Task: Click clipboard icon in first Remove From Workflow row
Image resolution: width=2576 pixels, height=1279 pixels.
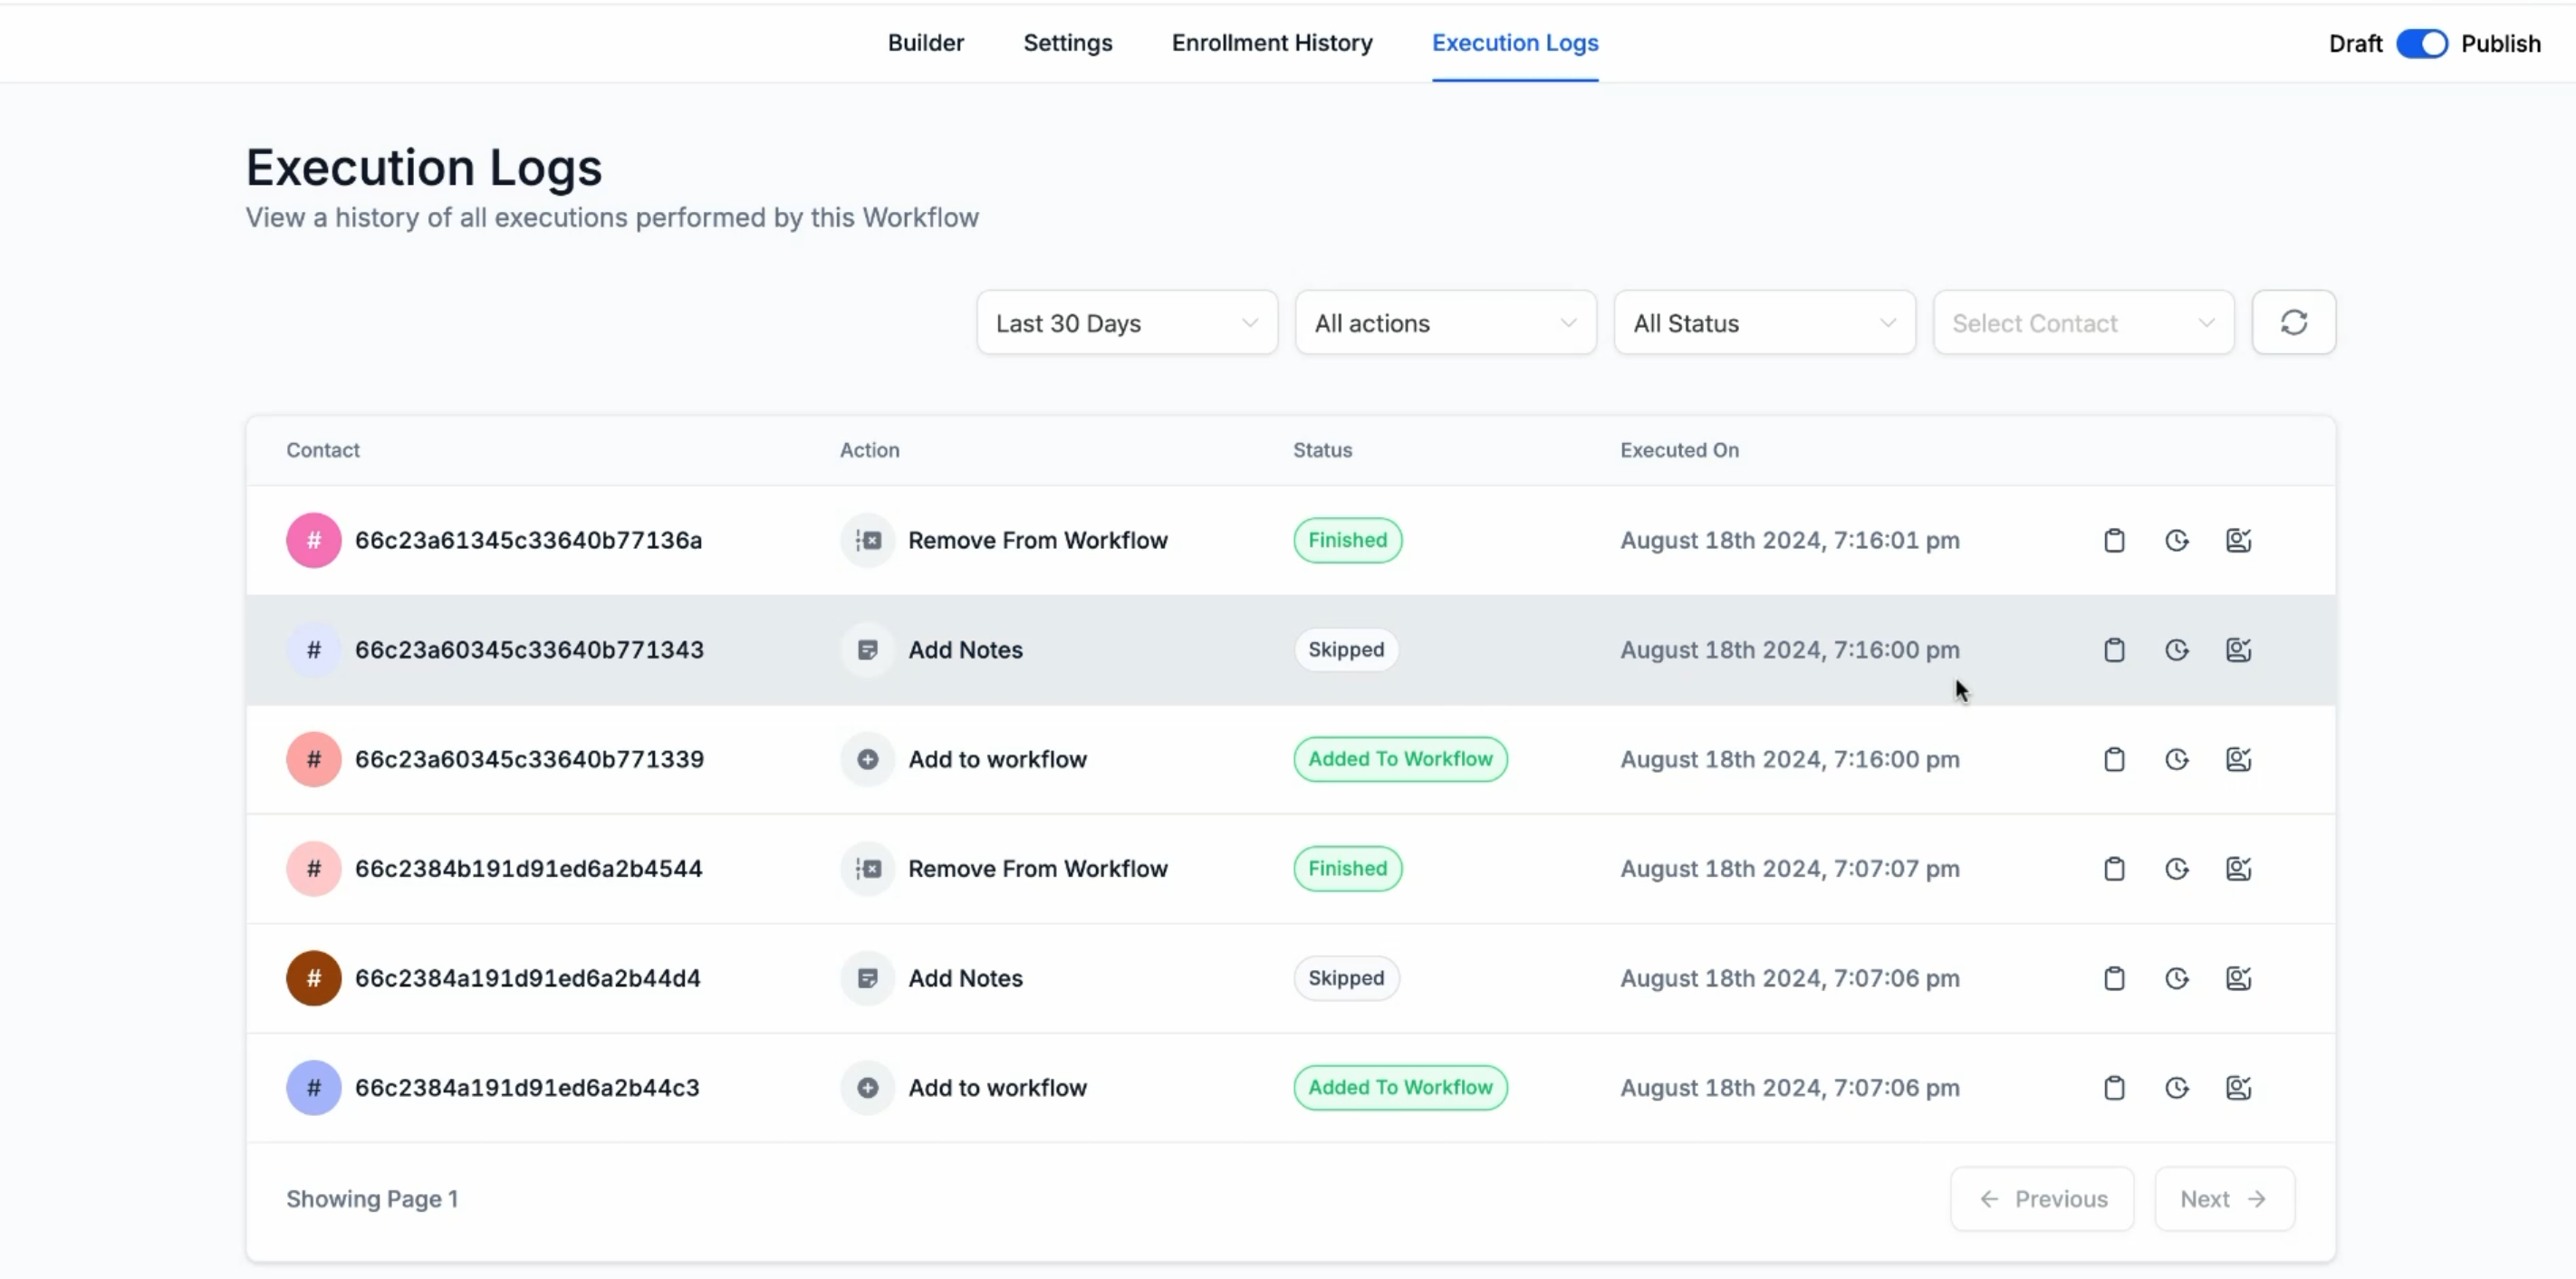Action: 2114,541
